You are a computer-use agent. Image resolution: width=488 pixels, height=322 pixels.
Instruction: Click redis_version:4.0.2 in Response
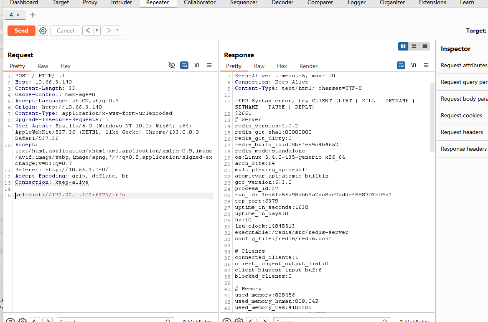click(266, 126)
